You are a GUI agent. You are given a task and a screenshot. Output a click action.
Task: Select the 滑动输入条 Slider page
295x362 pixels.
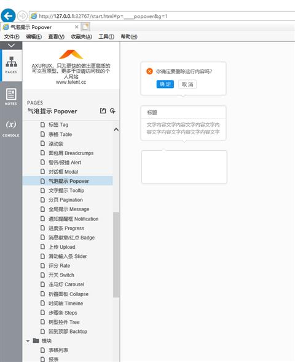click(x=68, y=256)
